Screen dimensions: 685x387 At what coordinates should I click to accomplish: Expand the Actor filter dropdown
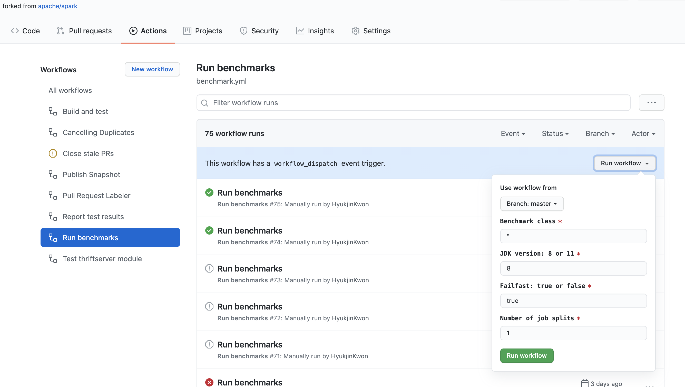643,133
